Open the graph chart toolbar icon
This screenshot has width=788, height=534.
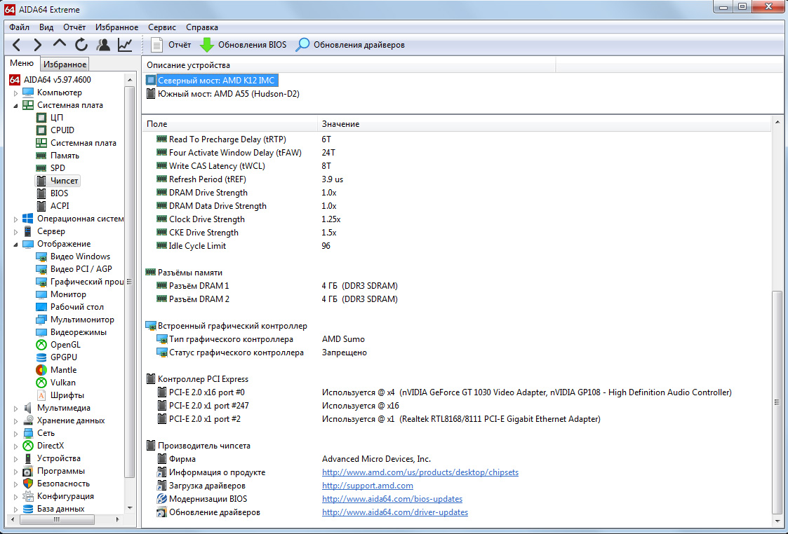[x=125, y=45]
